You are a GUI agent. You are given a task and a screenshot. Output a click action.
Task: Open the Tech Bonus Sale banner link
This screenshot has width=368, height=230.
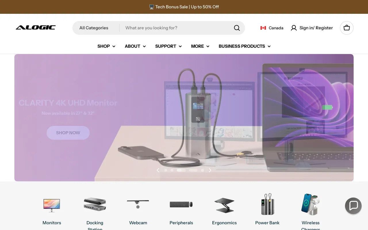(184, 7)
